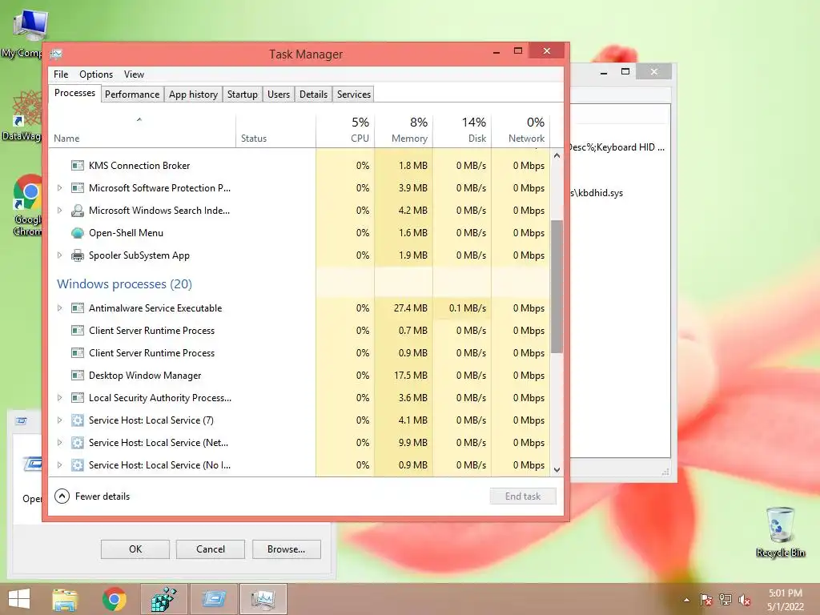Open the File menu
820x615 pixels.
click(x=61, y=74)
